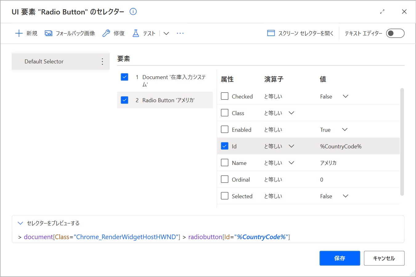
Task: Run テスト with the flask icon
Action: (144, 33)
